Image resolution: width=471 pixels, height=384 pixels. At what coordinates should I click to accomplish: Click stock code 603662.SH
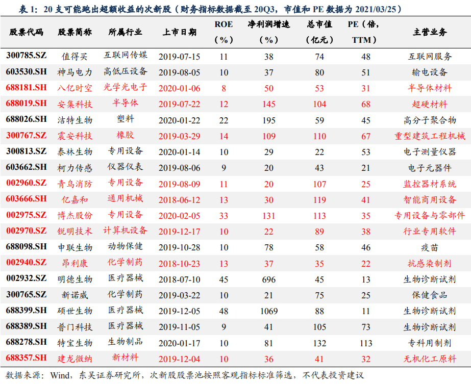(x=27, y=167)
